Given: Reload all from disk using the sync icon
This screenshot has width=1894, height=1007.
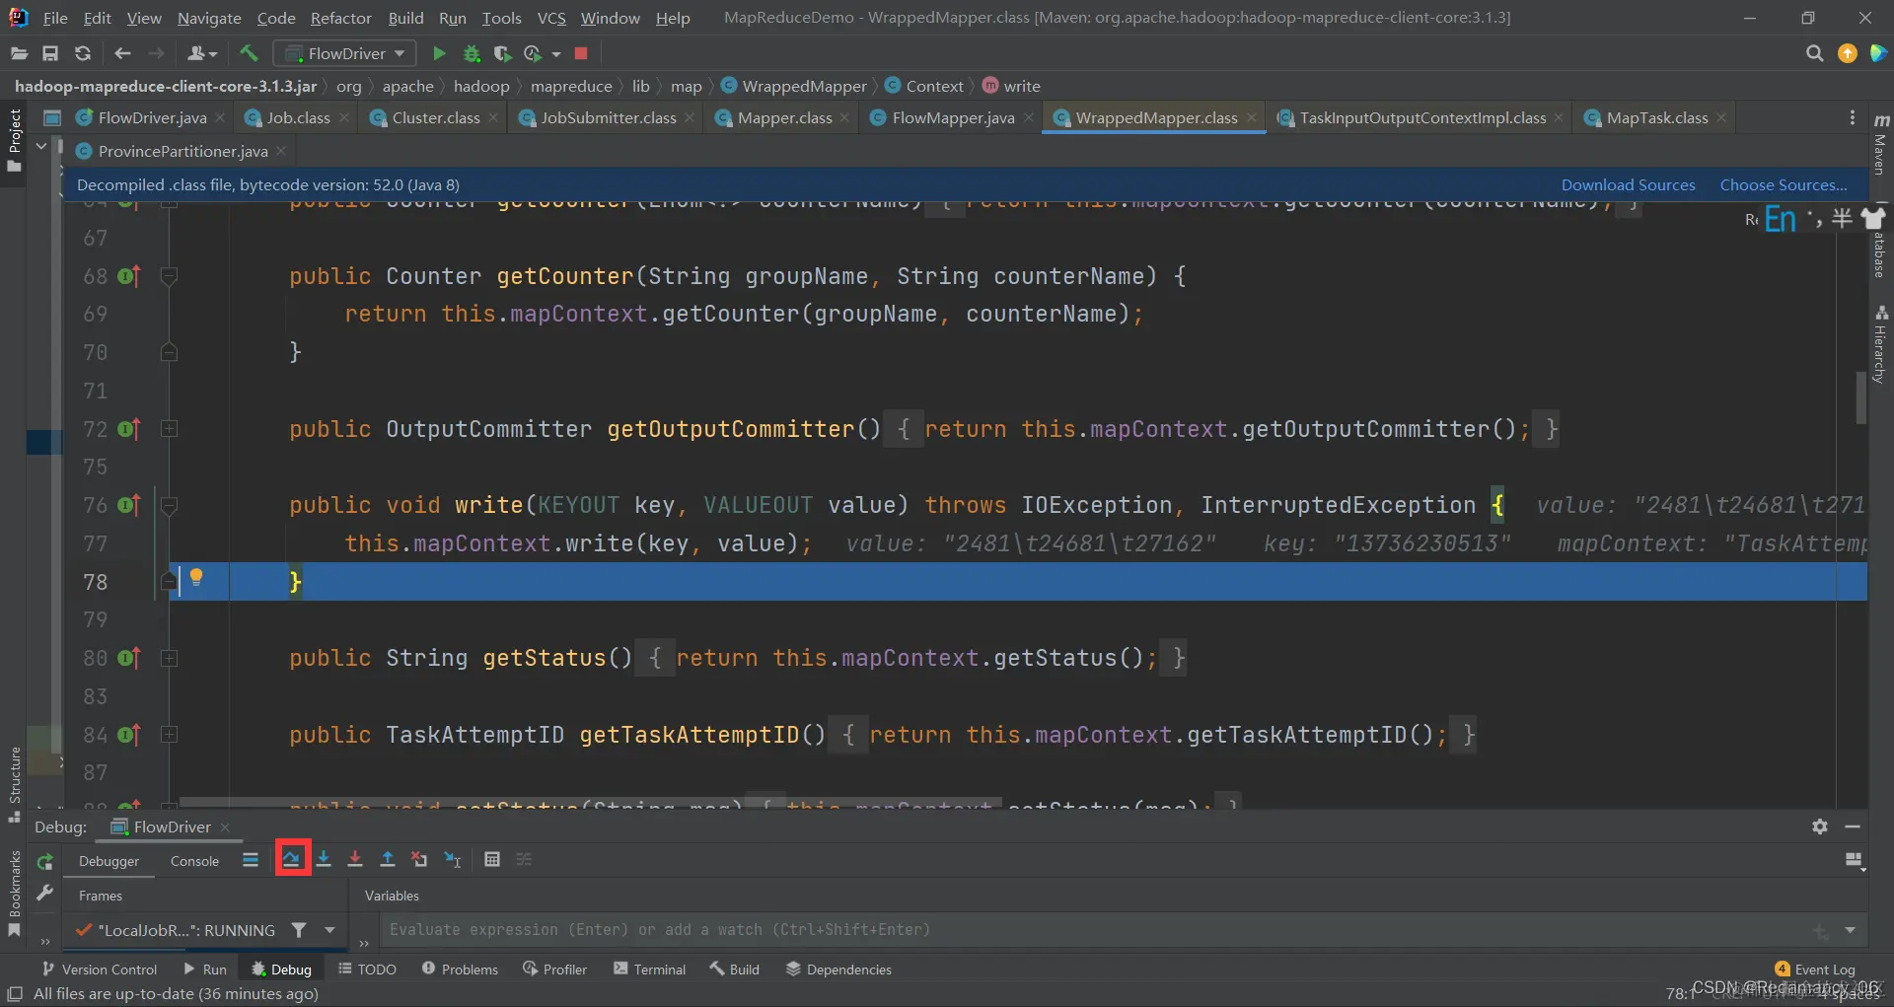Looking at the screenshot, I should pyautogui.click(x=83, y=53).
